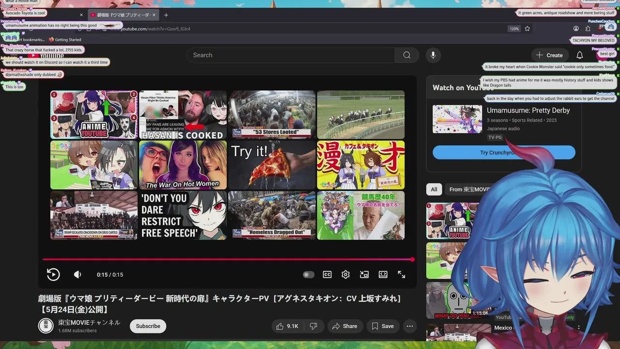Like the video with 9.1K likes
Image resolution: width=620 pixels, height=349 pixels.
pyautogui.click(x=287, y=326)
